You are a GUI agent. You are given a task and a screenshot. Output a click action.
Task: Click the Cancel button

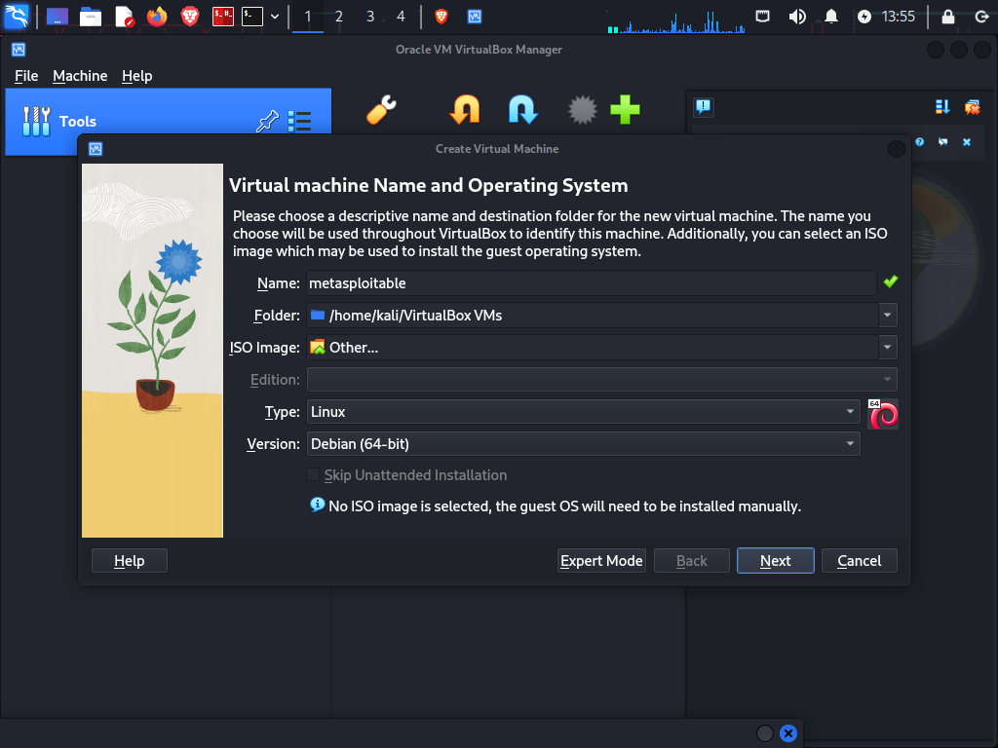click(860, 560)
